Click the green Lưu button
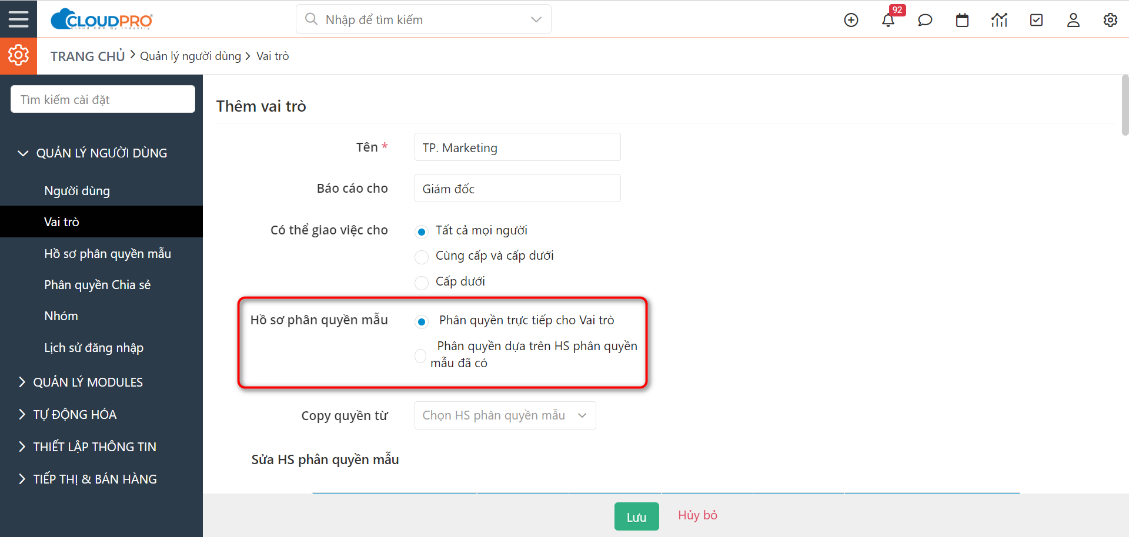This screenshot has width=1129, height=537. coord(636,516)
